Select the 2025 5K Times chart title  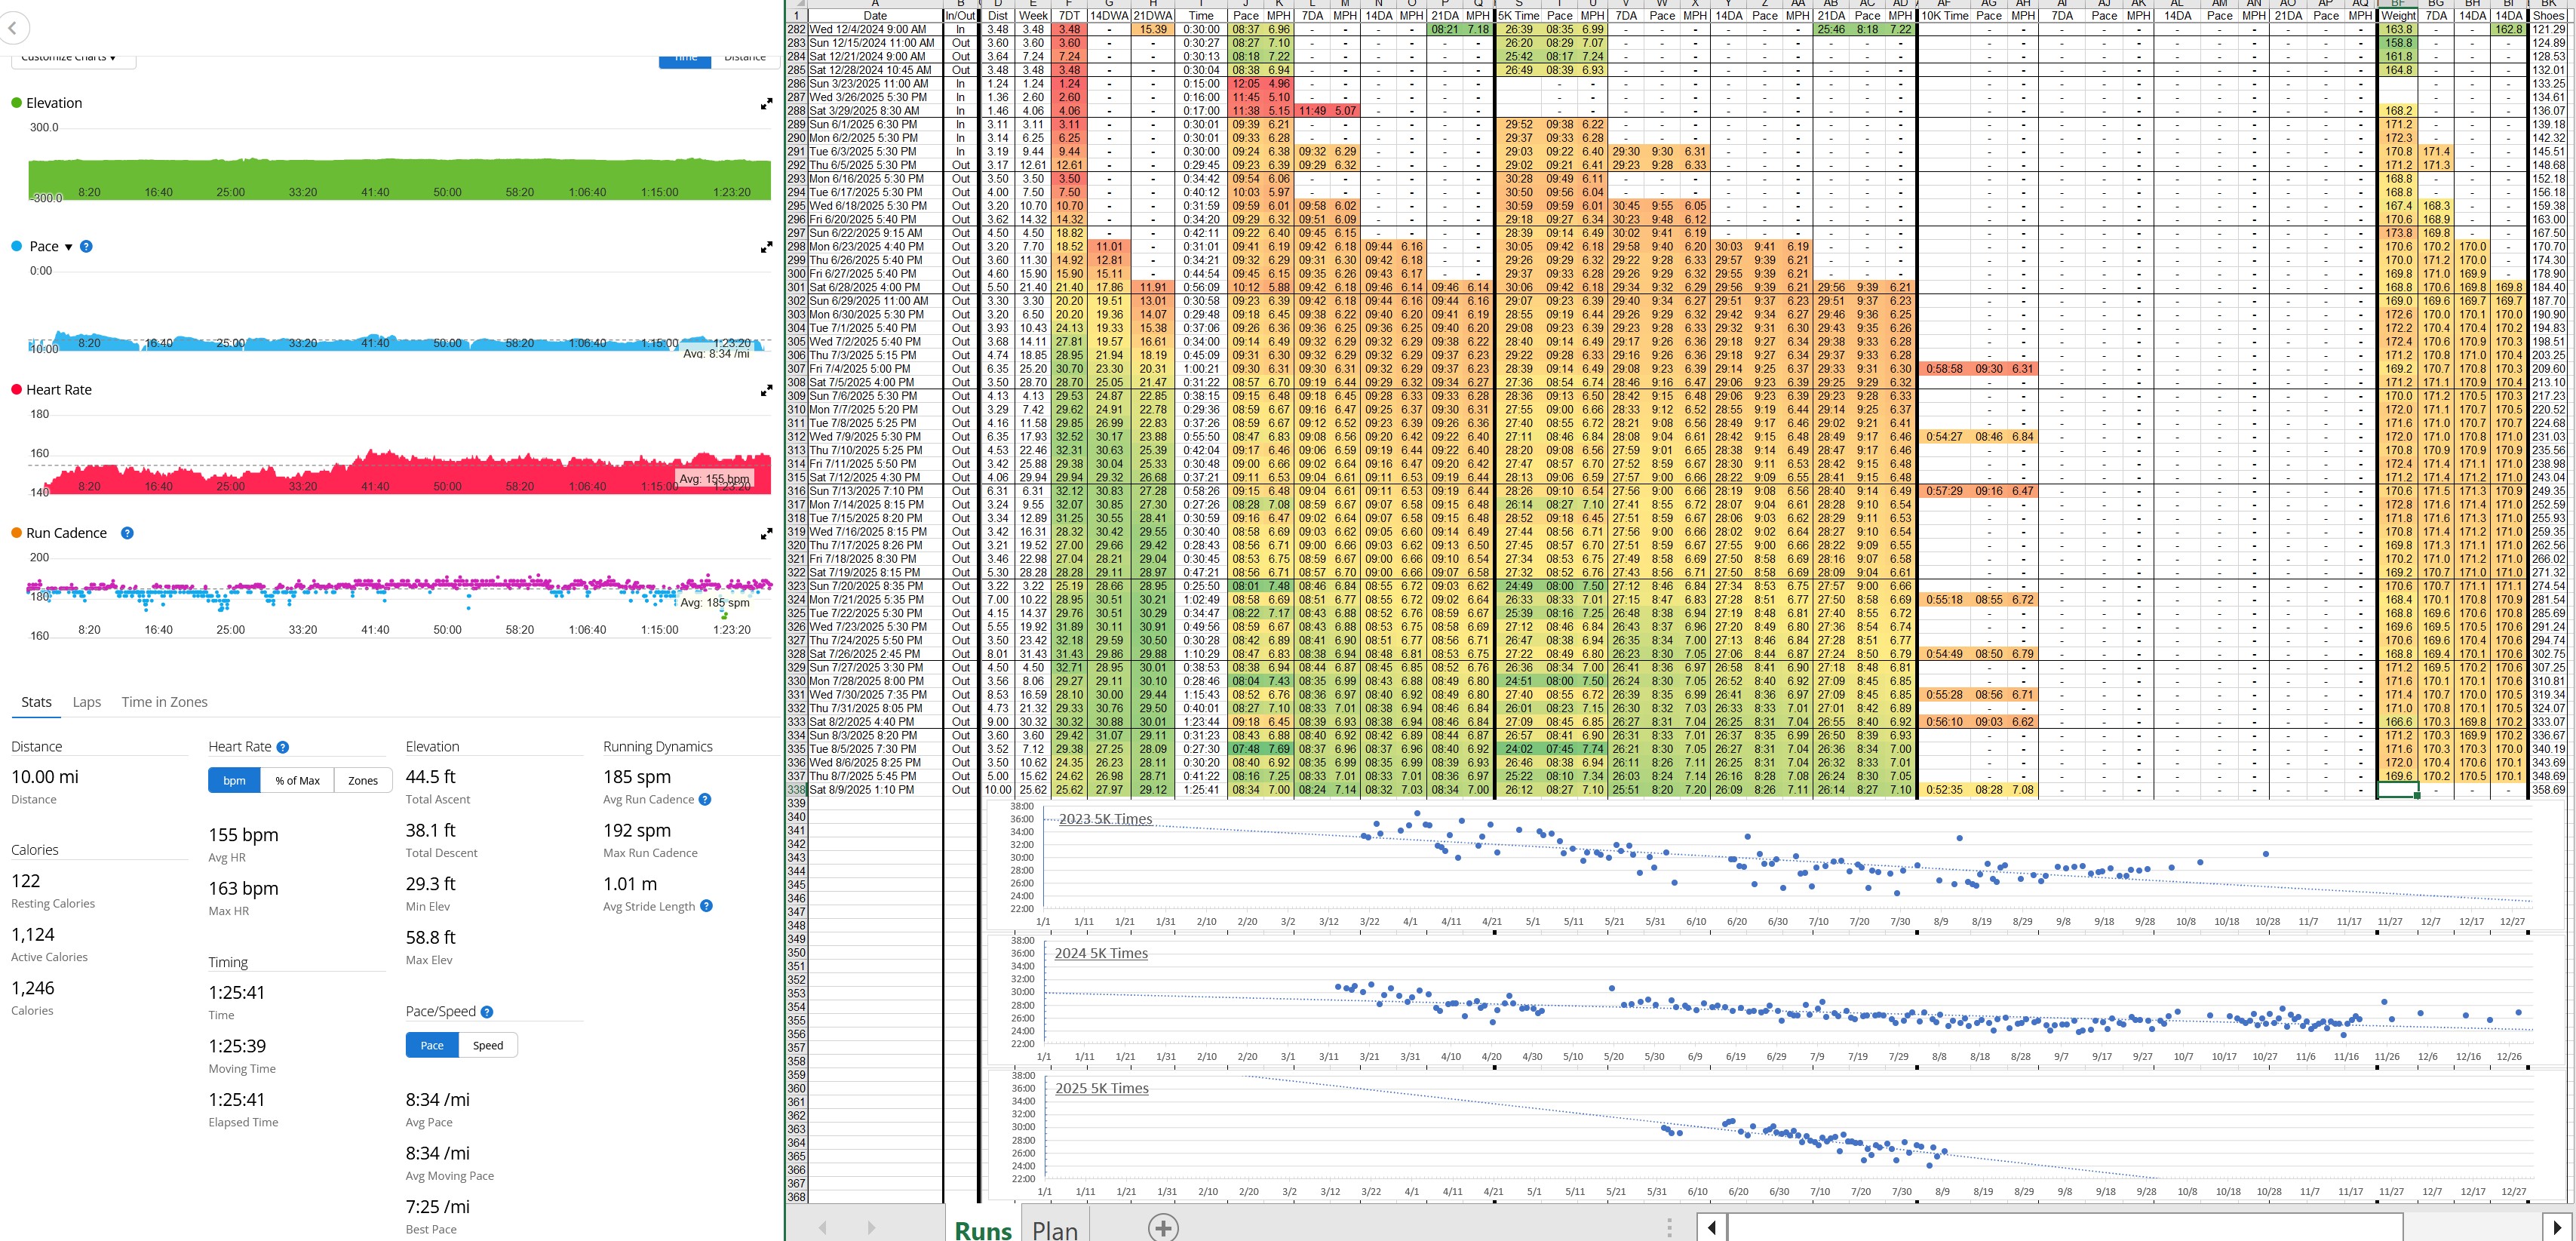click(x=1102, y=1089)
